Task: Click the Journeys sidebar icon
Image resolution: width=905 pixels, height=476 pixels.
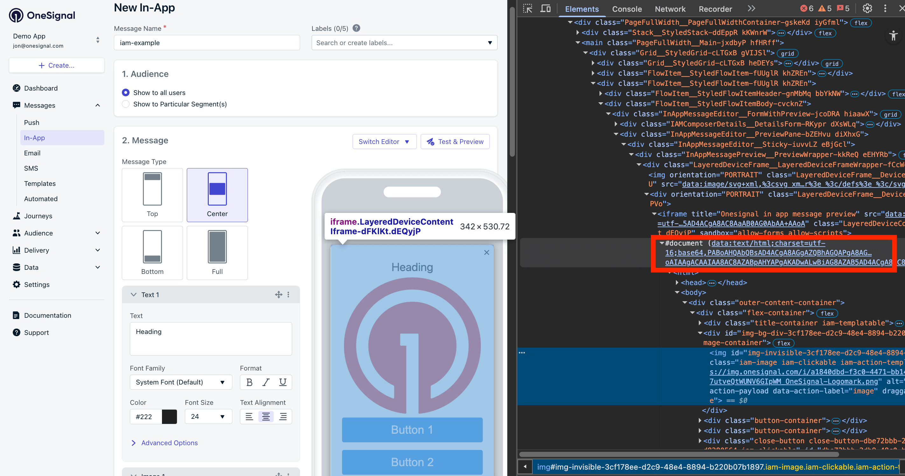Action: coord(16,216)
